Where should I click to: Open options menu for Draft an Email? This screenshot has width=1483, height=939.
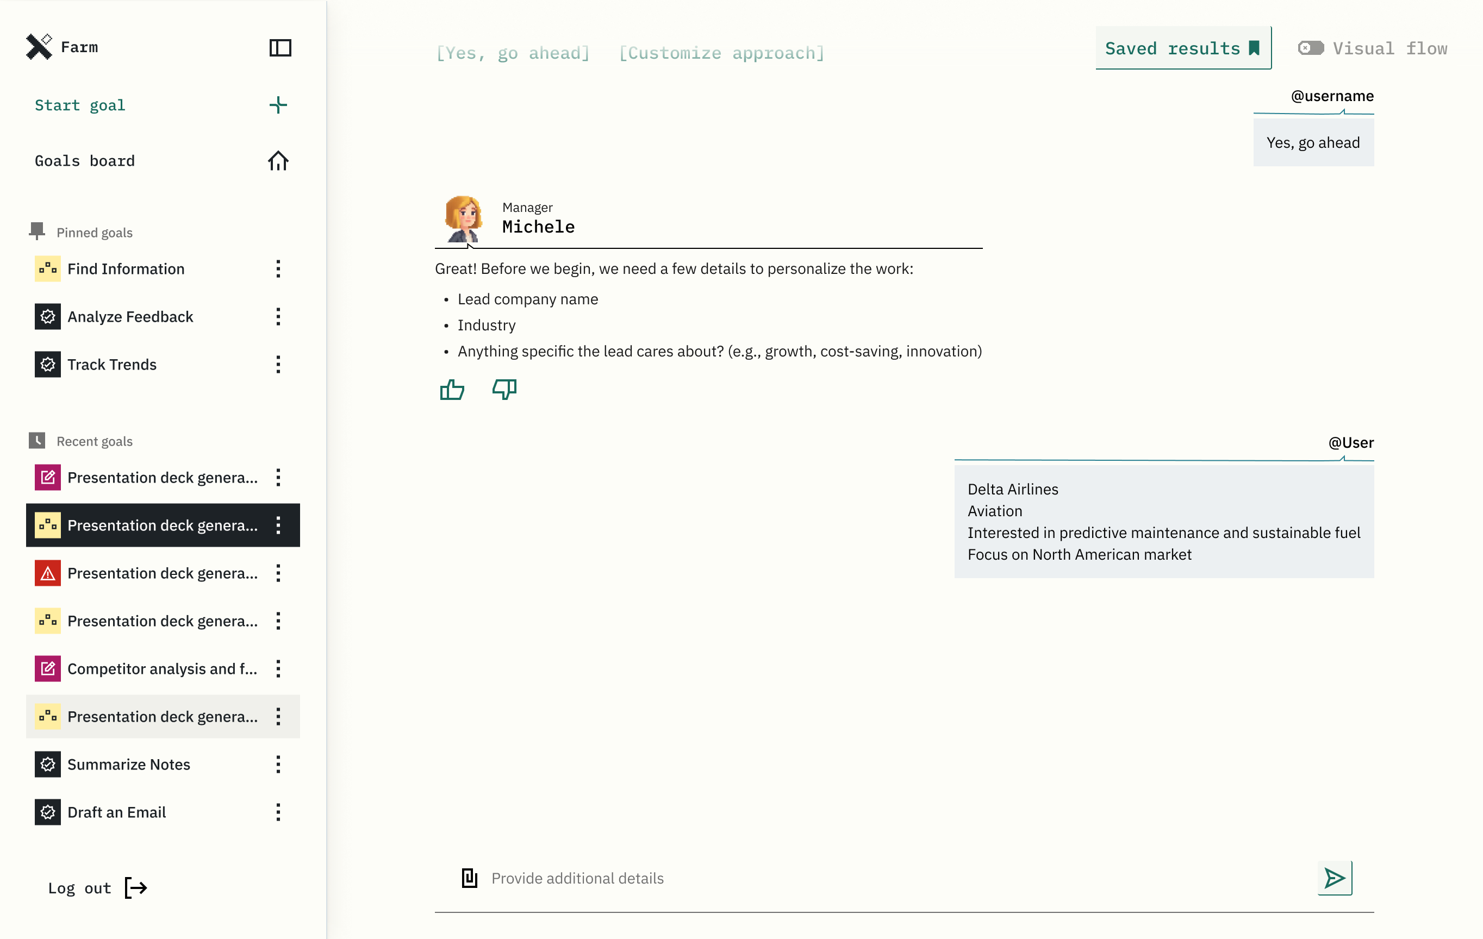[x=278, y=812]
